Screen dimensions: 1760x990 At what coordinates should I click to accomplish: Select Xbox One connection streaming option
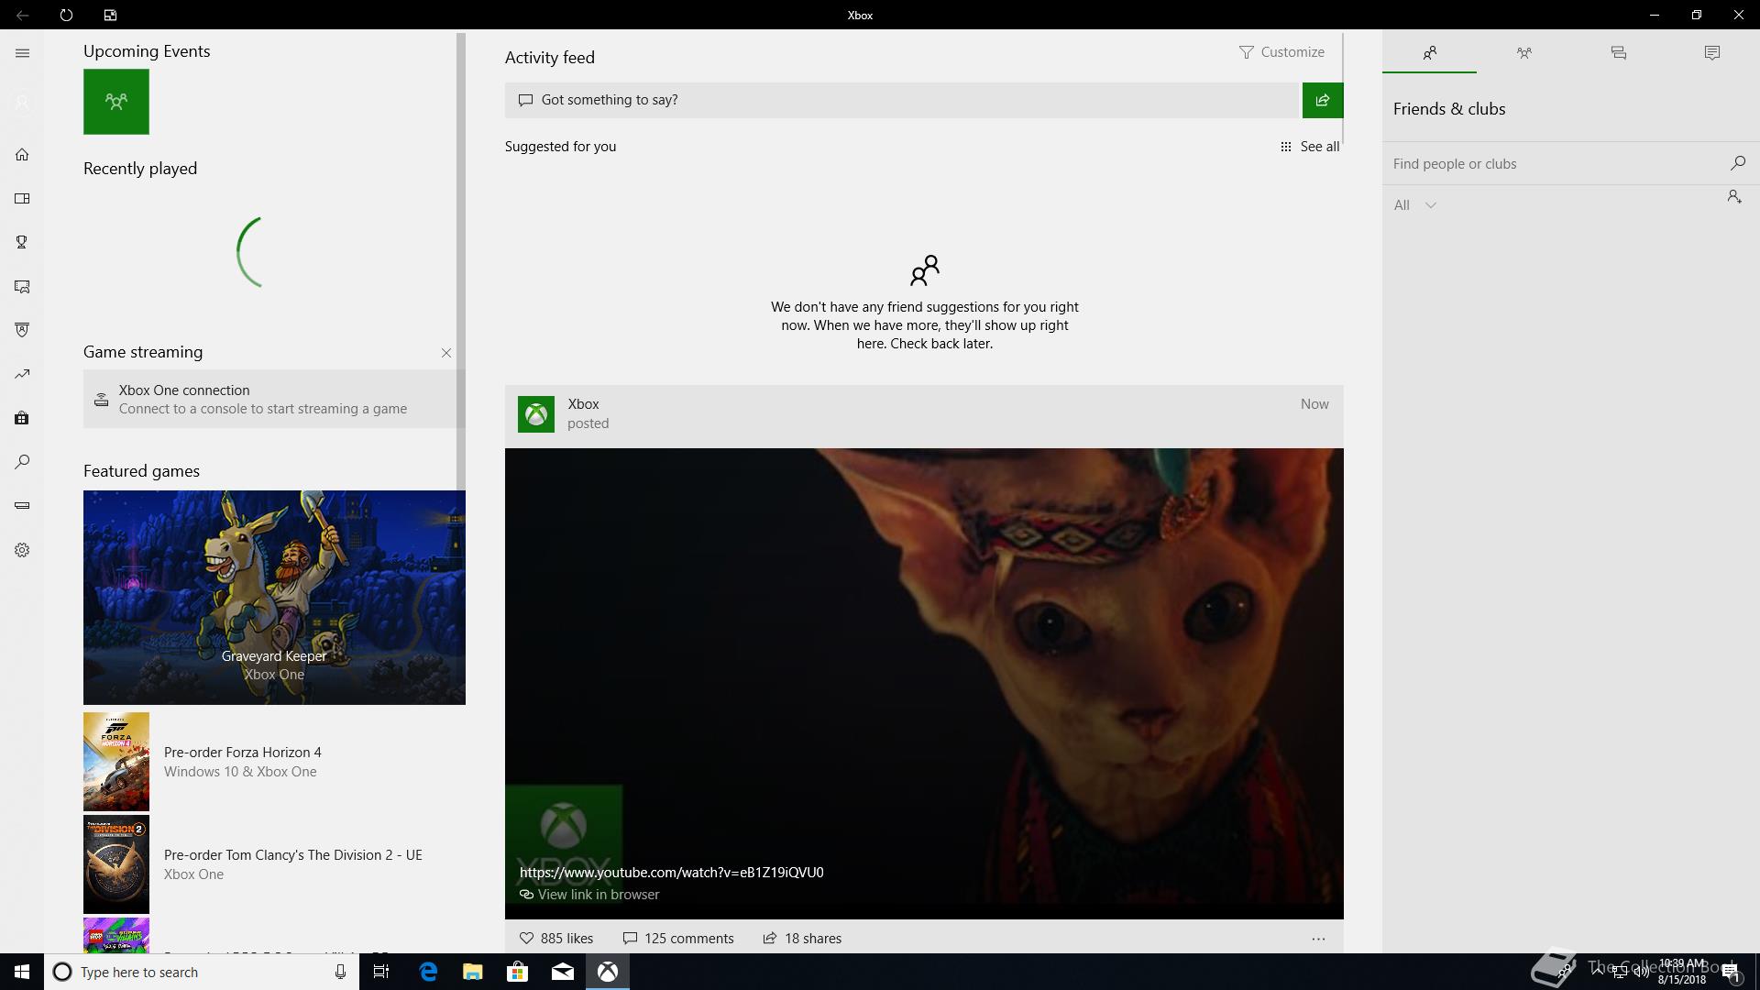(x=274, y=399)
